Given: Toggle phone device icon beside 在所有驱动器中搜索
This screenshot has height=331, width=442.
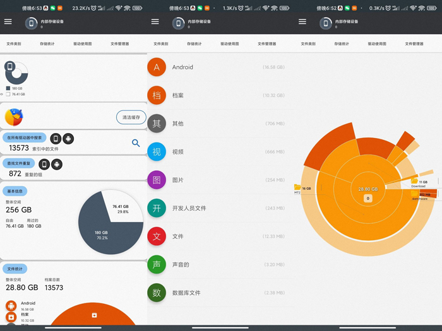Looking at the screenshot, I should [56, 139].
